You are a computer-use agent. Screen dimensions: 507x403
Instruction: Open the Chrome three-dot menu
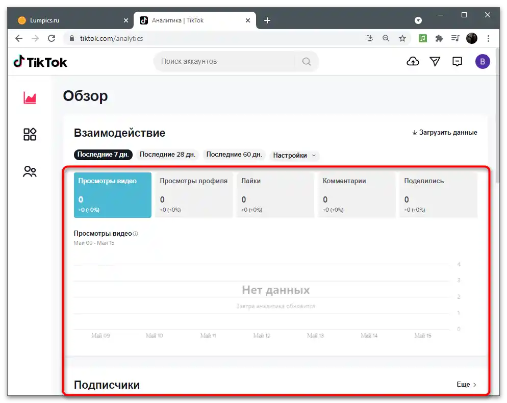pyautogui.click(x=488, y=38)
